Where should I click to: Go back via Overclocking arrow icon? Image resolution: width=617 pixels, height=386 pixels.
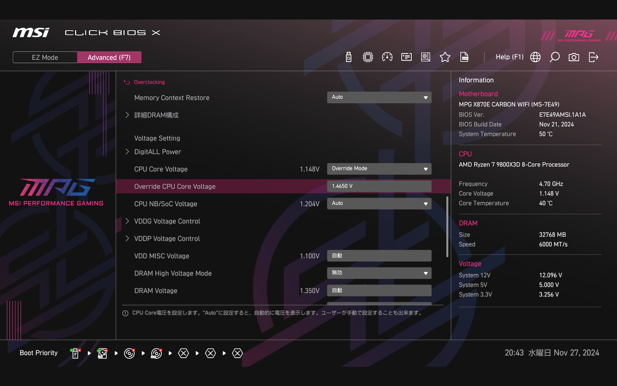click(x=126, y=82)
